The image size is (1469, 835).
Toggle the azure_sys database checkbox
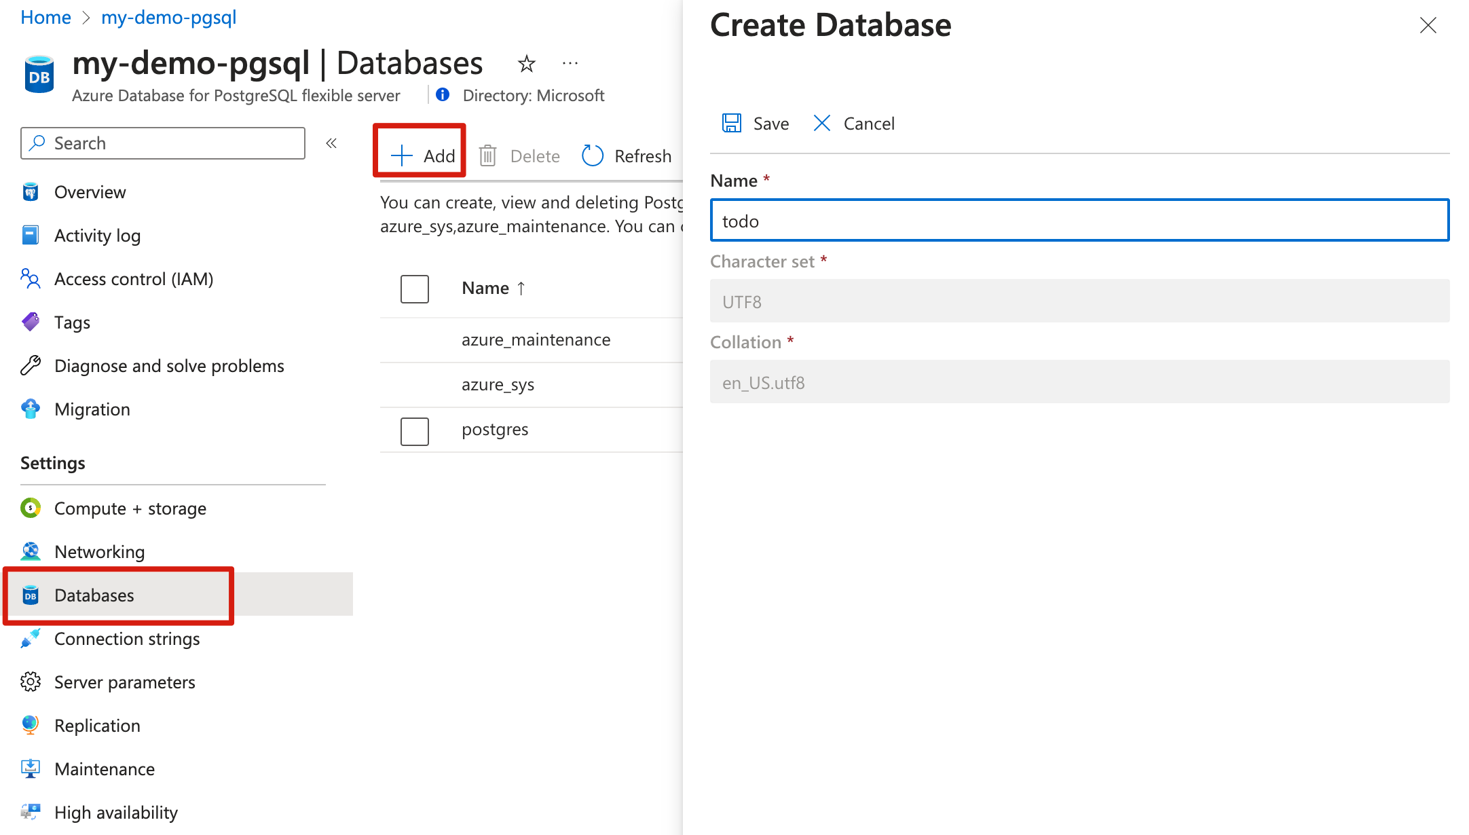coord(415,383)
